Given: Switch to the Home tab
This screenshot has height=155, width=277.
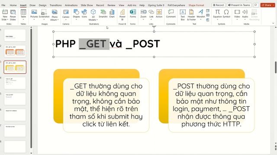Looking at the screenshot, I should [13, 5].
